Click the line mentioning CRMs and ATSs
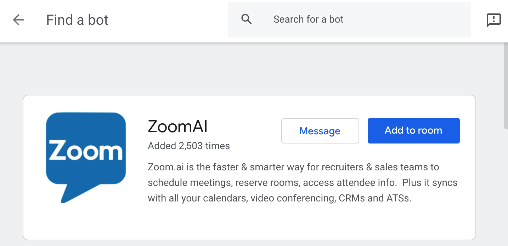This screenshot has width=508, height=246. (x=280, y=198)
